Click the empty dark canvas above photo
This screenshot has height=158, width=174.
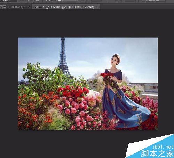click(87, 23)
